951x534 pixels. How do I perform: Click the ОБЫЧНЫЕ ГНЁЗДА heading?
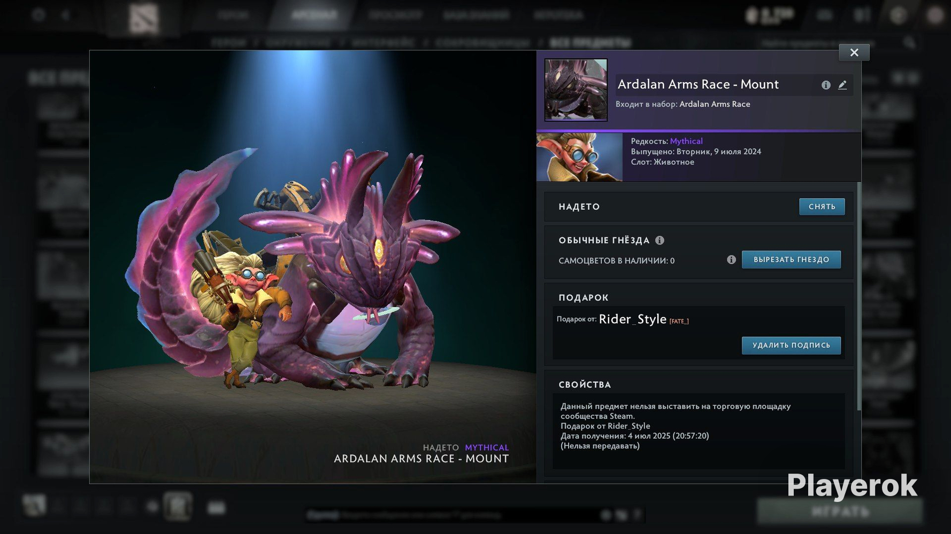[x=604, y=240]
